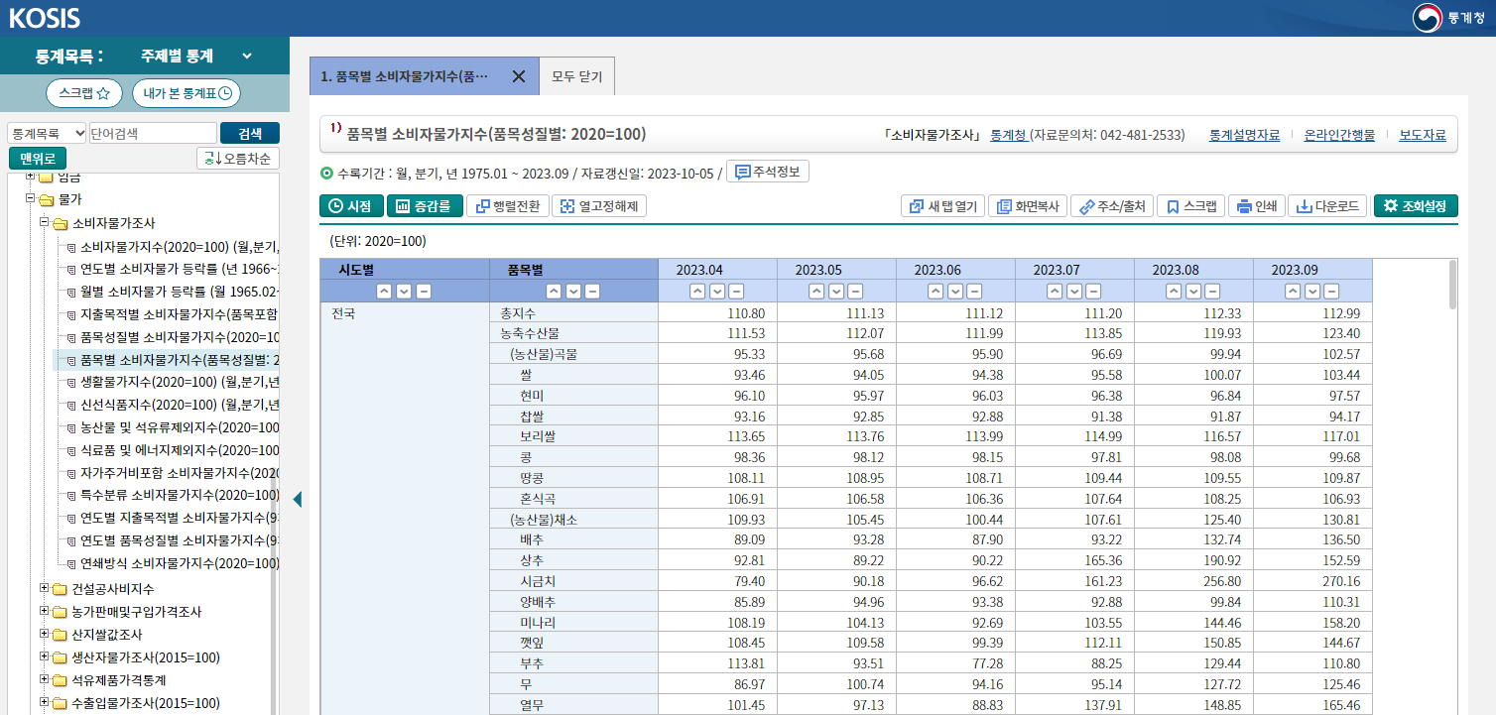Open the 주제별 통계 dropdown

point(195,56)
